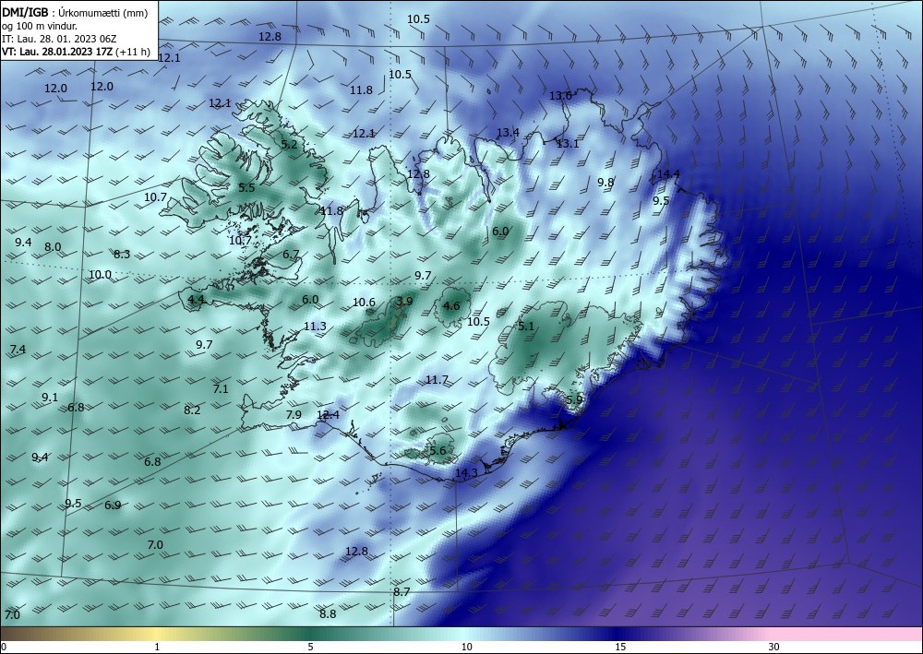The image size is (923, 654).
Task: Click the colour scale label 1
Action: pos(157,648)
